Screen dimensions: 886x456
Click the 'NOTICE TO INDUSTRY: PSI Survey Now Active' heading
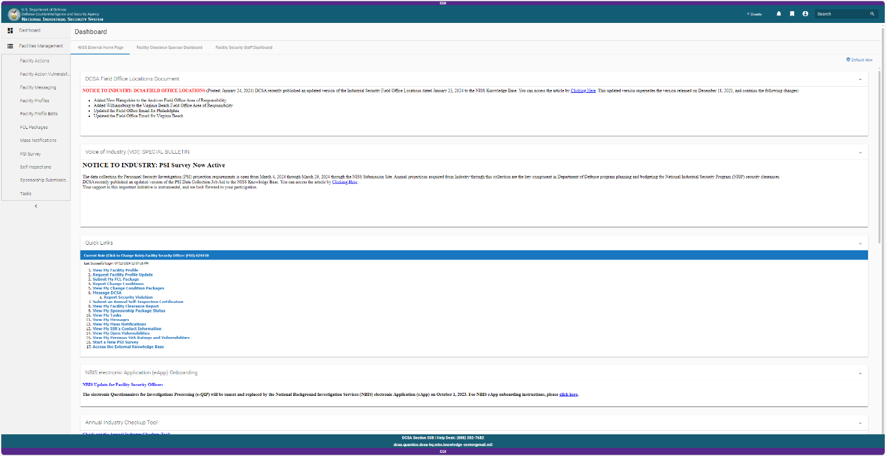point(154,165)
